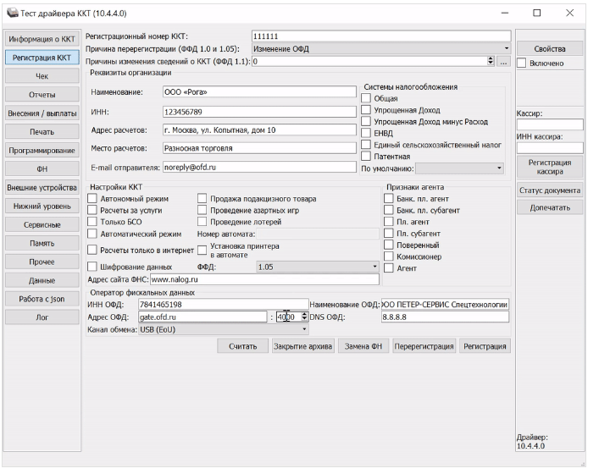
Task: Click the ИНН organization input field
Action: [257, 111]
